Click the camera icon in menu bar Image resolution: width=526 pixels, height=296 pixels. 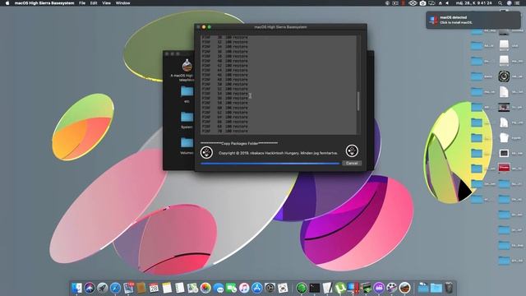pos(422,3)
